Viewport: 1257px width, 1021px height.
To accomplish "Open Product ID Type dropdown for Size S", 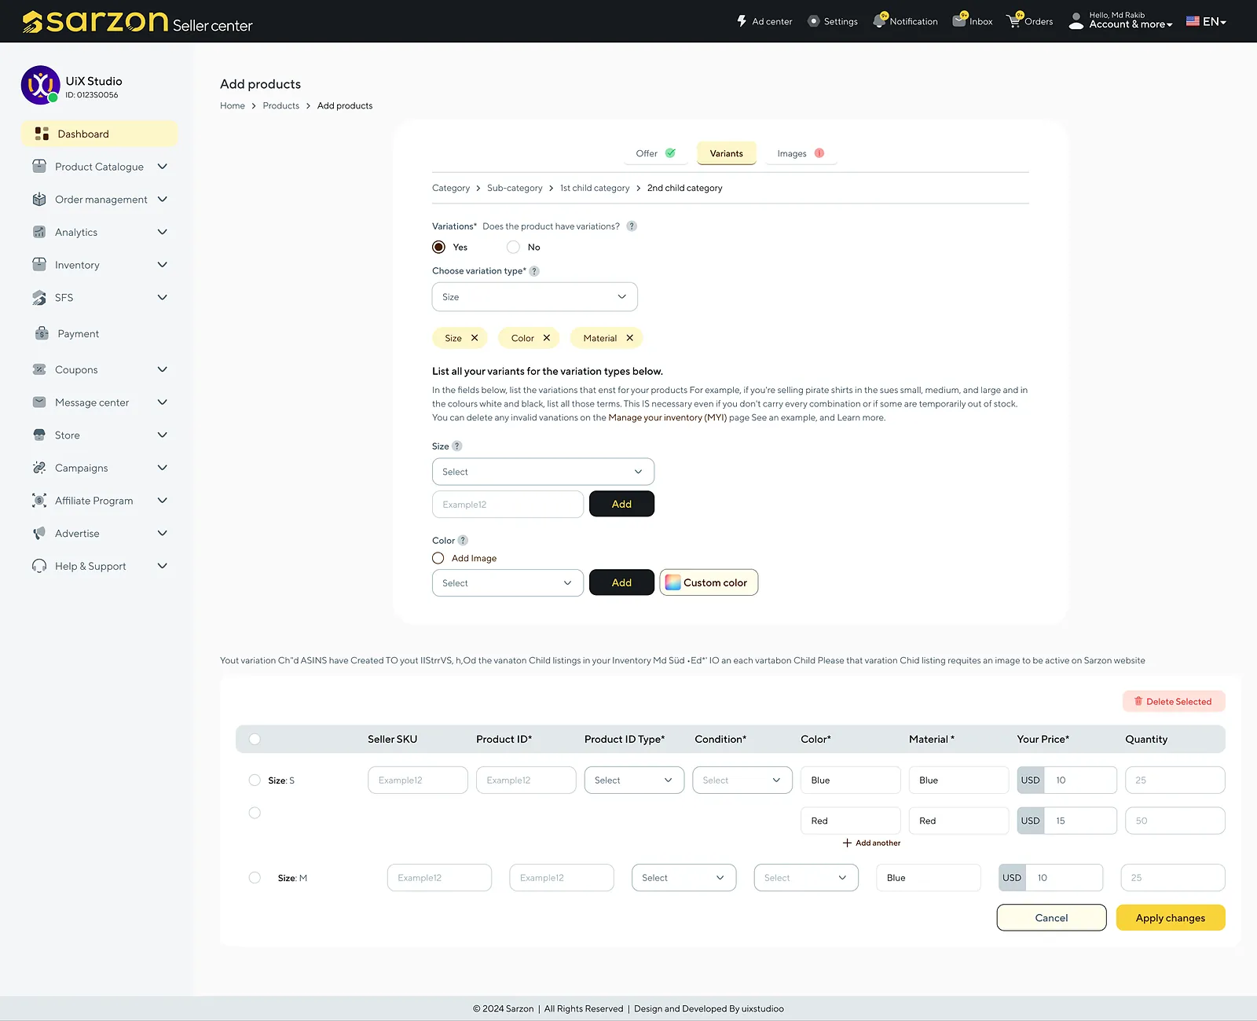I will click(634, 780).
